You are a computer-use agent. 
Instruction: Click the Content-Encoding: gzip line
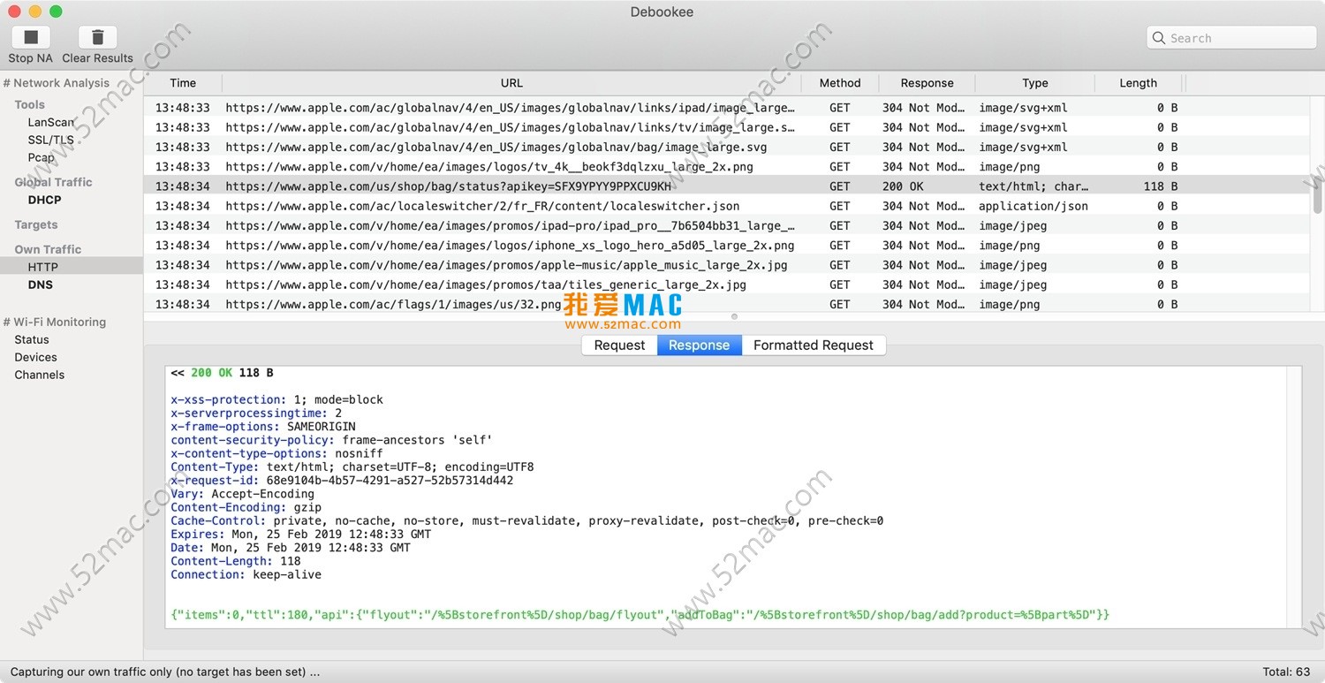[x=246, y=507]
